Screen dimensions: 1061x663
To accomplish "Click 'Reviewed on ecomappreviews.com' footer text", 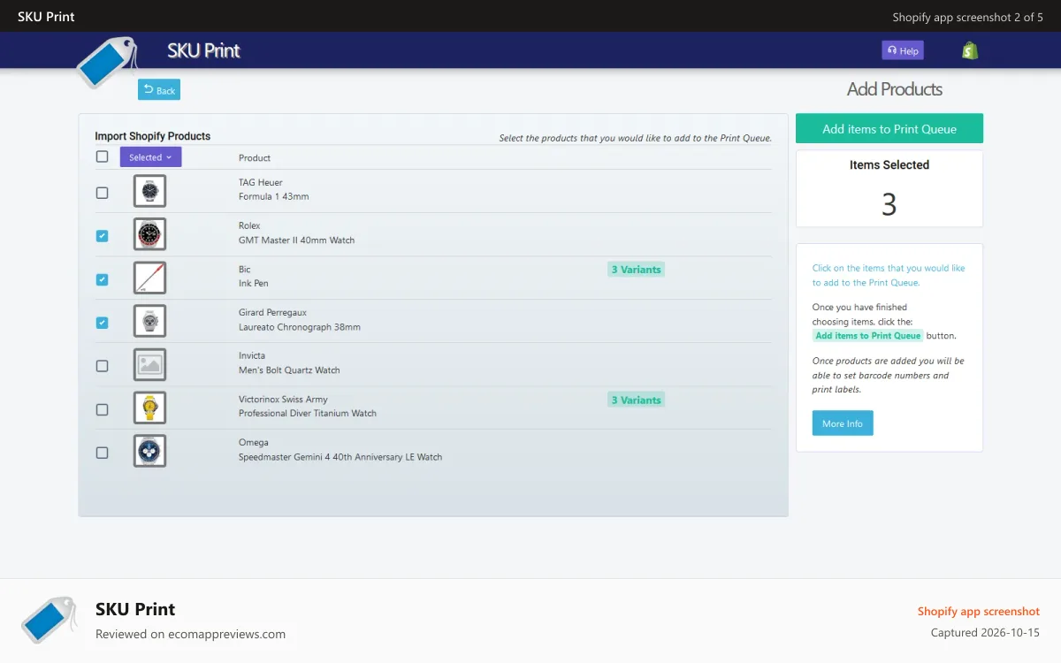I will pyautogui.click(x=190, y=634).
